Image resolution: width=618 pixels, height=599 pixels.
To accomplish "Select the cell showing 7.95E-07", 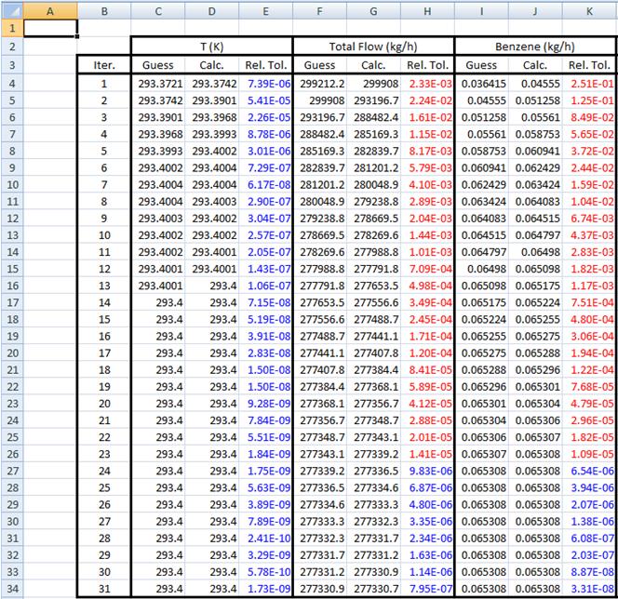I will (427, 590).
